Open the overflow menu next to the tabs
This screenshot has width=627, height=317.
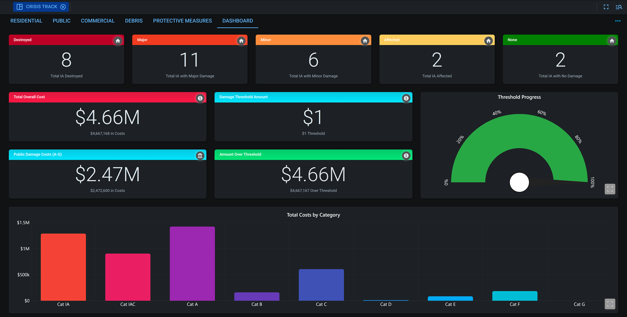point(617,20)
